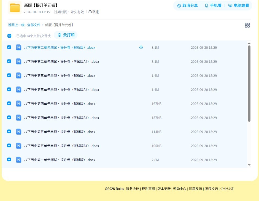Click the 167KB file size value

[157, 104]
